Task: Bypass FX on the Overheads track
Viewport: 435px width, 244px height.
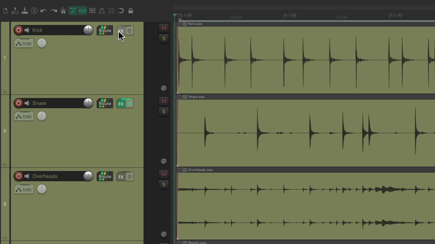Action: coord(129,177)
